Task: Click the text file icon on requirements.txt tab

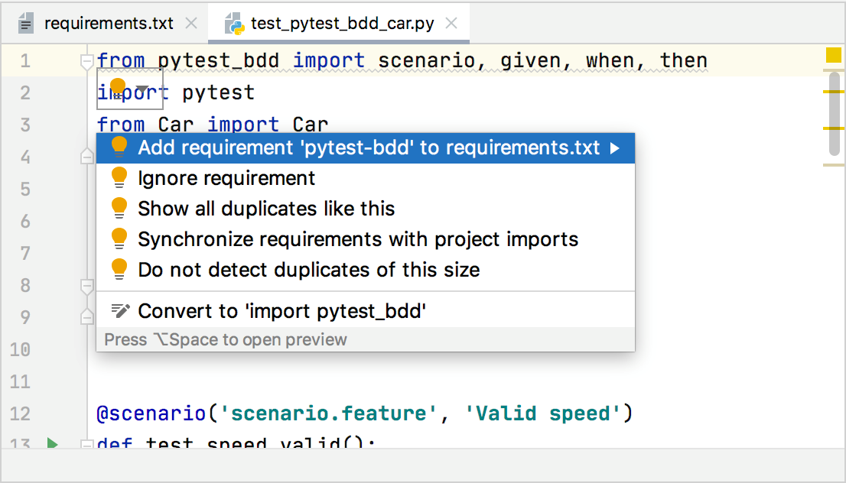Action: click(x=25, y=23)
